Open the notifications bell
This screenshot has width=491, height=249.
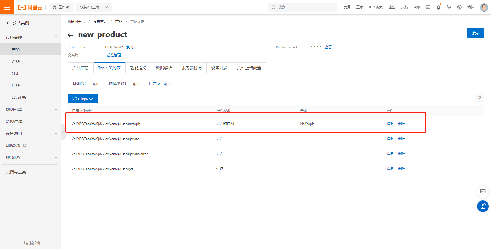pos(438,7)
